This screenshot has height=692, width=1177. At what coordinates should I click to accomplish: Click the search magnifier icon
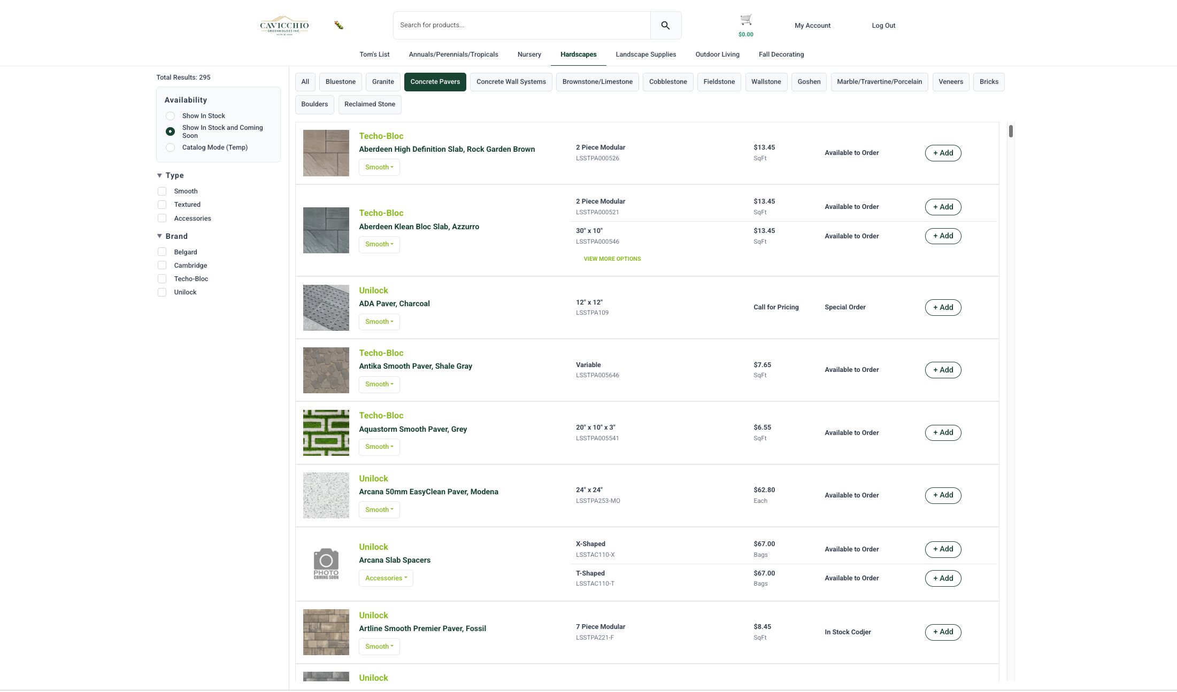click(x=665, y=25)
